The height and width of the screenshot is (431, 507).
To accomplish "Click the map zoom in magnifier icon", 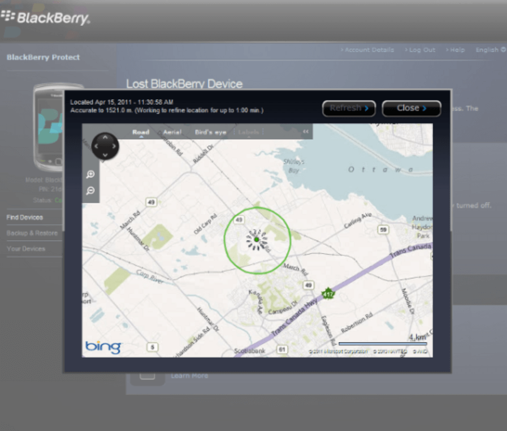I will pos(90,175).
